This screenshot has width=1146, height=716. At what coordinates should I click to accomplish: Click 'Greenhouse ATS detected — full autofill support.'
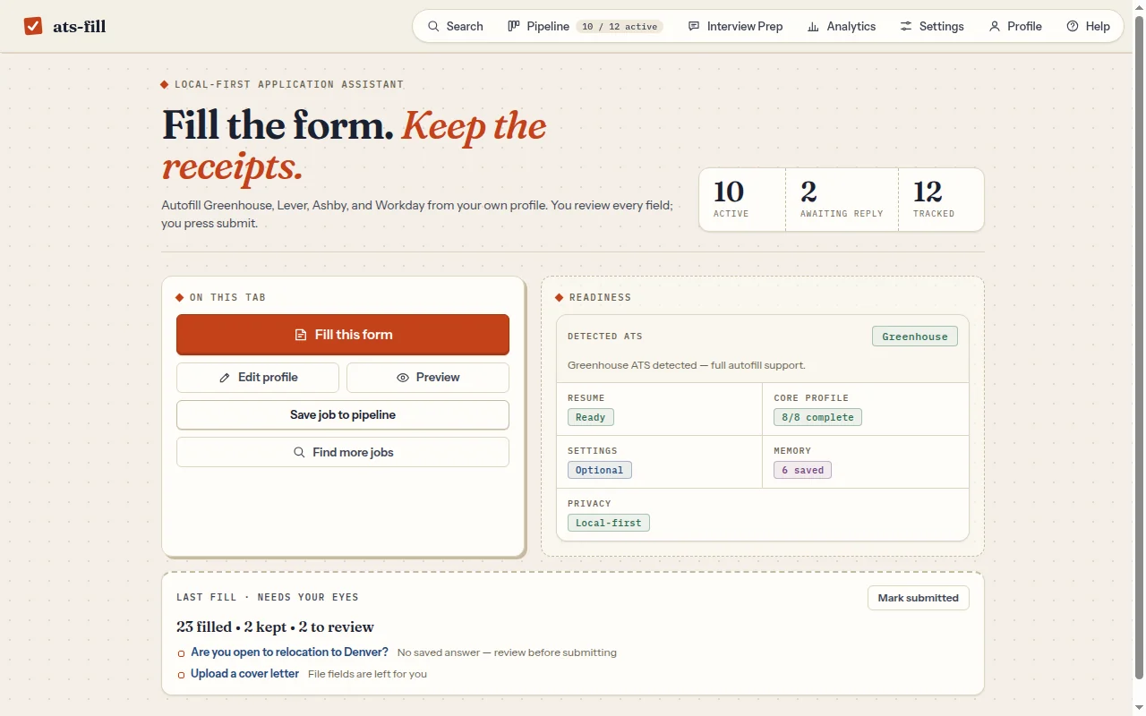[687, 365]
